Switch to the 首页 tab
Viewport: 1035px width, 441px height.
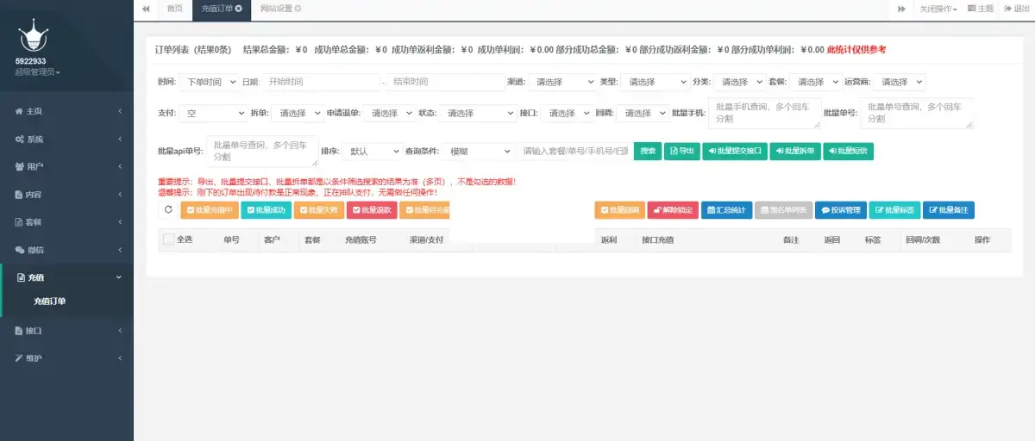point(174,9)
